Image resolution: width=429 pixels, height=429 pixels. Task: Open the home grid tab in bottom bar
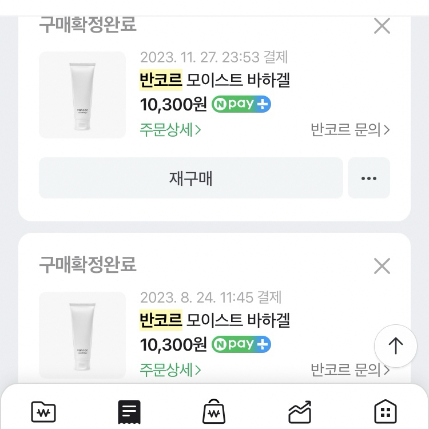tap(385, 411)
